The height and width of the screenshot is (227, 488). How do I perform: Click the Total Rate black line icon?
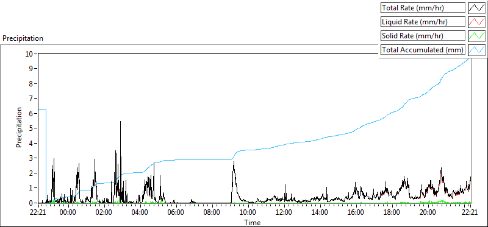476,7
